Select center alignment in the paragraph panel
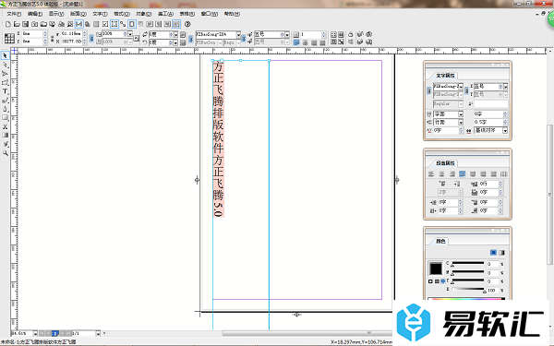 point(441,173)
